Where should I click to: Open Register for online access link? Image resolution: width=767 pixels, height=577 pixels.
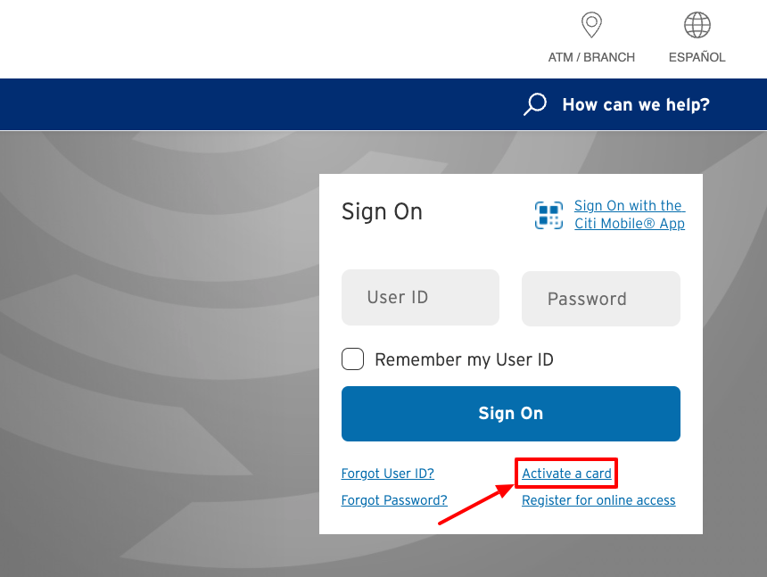[598, 500]
